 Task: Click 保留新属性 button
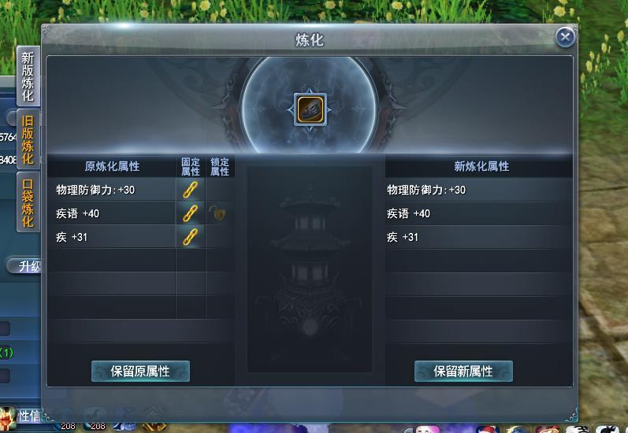click(463, 371)
